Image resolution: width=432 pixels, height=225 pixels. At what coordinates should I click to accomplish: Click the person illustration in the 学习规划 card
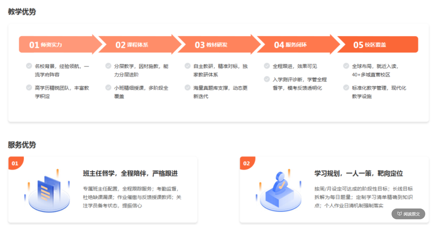point(279,191)
